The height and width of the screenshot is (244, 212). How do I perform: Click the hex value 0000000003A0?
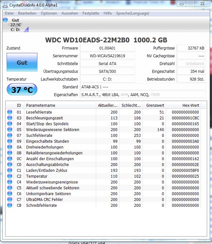185,141
